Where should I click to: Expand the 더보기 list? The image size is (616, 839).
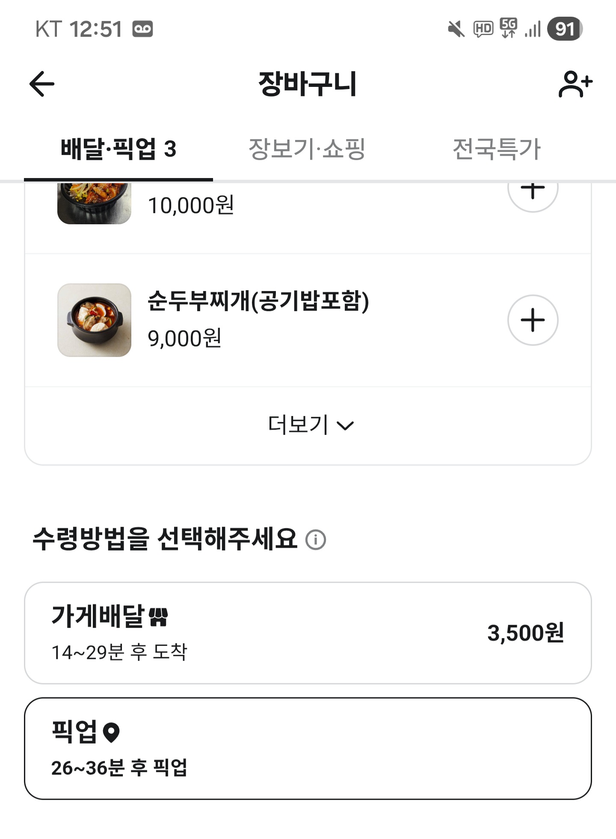point(311,425)
